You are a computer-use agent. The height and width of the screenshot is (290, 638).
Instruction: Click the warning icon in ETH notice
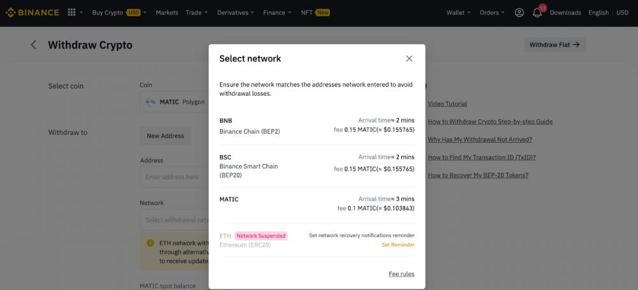pos(151,243)
